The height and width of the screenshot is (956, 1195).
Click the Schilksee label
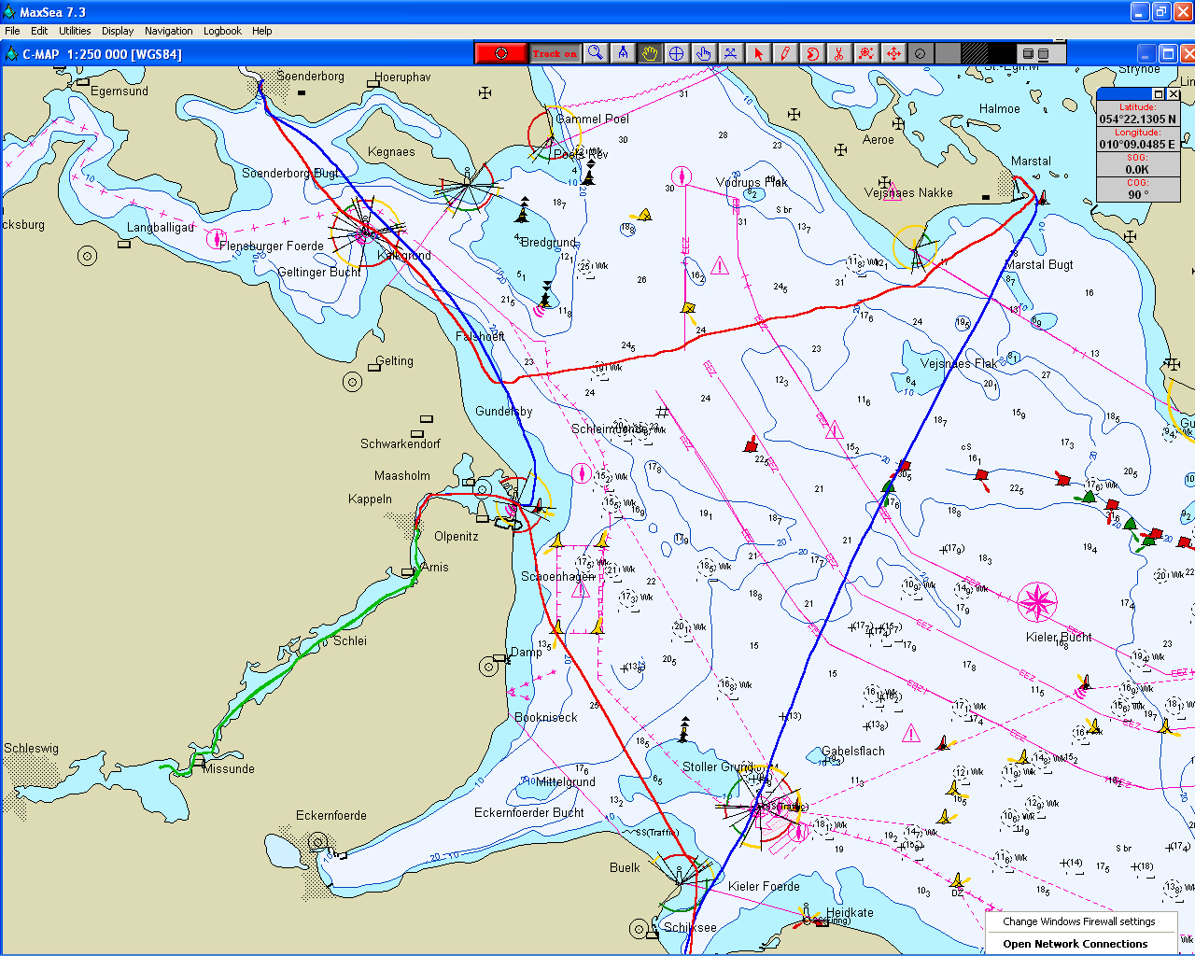click(690, 927)
